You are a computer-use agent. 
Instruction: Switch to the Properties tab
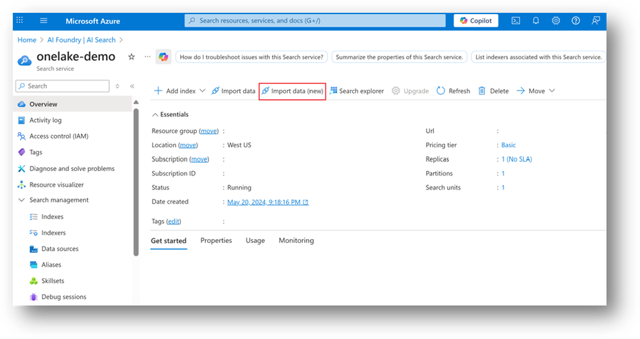[x=216, y=241]
